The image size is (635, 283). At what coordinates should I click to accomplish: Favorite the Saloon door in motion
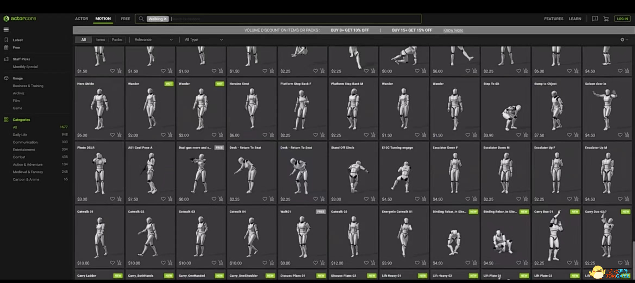620,135
